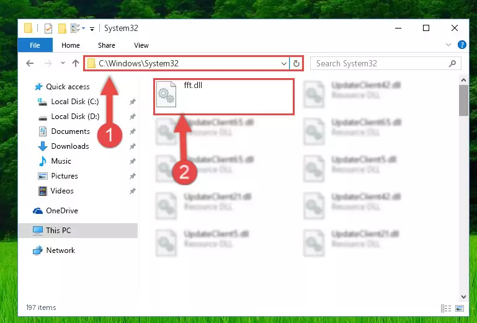The width and height of the screenshot is (477, 323).
Task: Click the pin icon beside Pictures
Action: tap(132, 176)
